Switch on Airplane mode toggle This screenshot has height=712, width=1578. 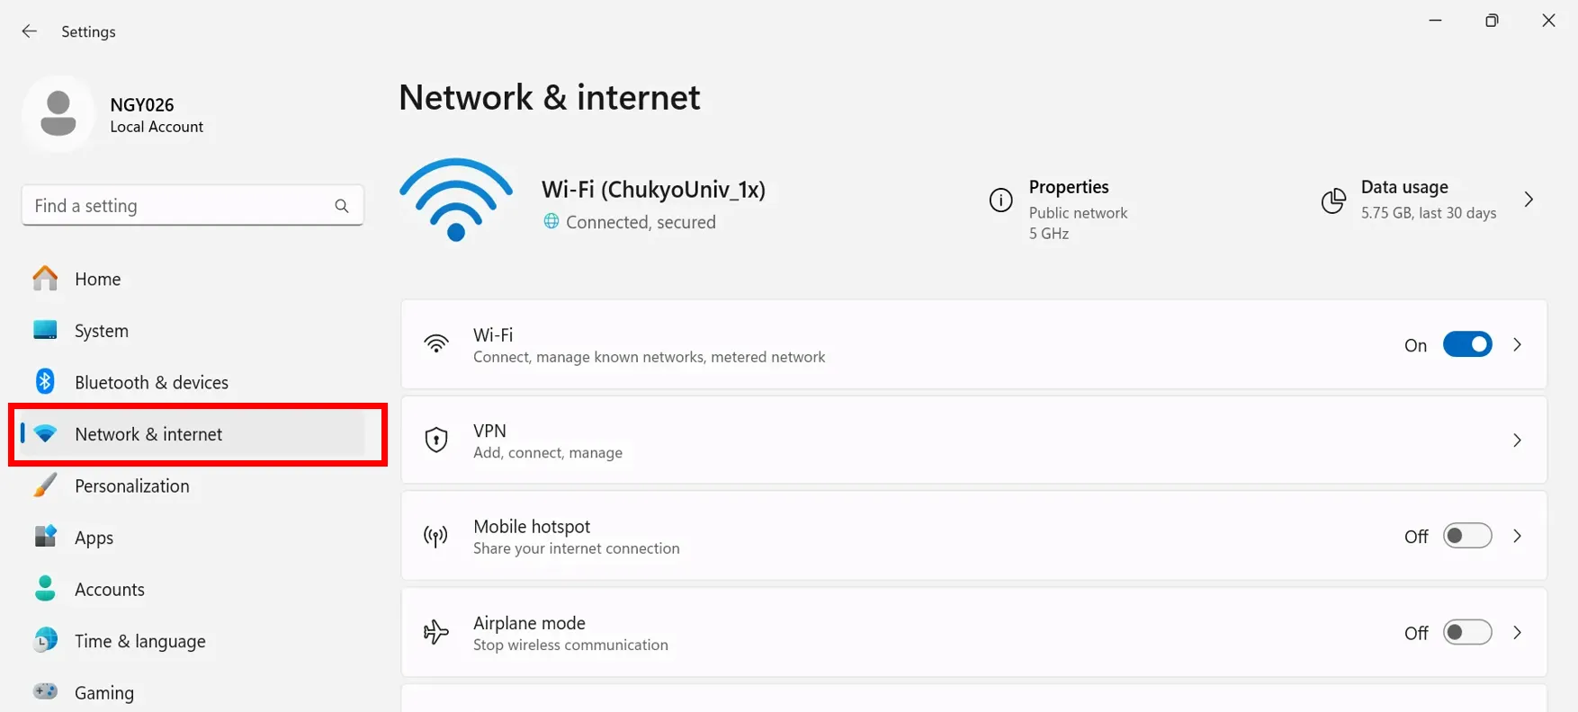tap(1467, 633)
